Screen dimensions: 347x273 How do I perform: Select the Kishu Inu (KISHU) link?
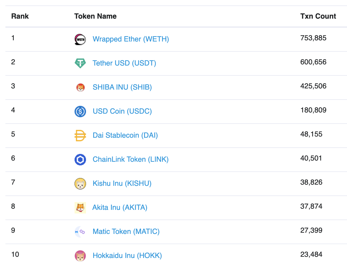tap(122, 183)
